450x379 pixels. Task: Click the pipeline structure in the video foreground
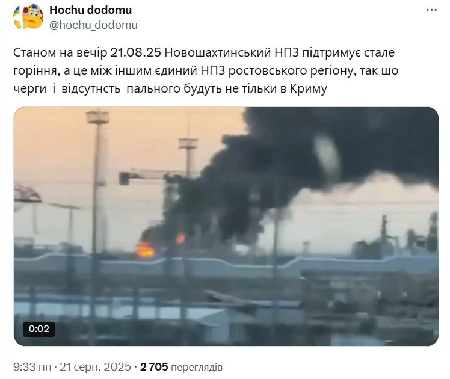click(x=226, y=265)
